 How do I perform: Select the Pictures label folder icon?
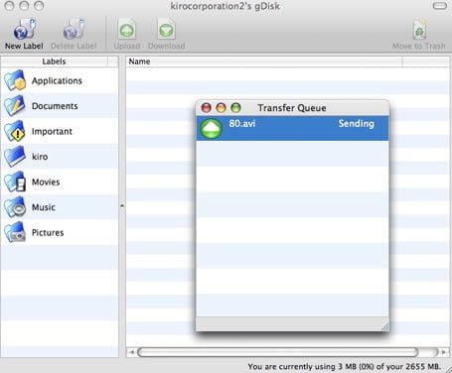15,232
